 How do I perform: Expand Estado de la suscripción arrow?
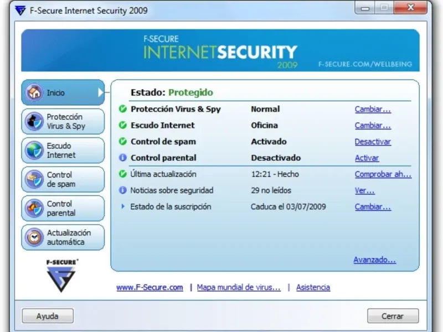[x=123, y=206]
